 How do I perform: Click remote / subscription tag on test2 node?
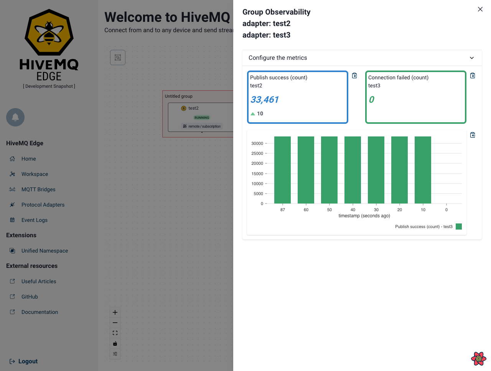202,126
